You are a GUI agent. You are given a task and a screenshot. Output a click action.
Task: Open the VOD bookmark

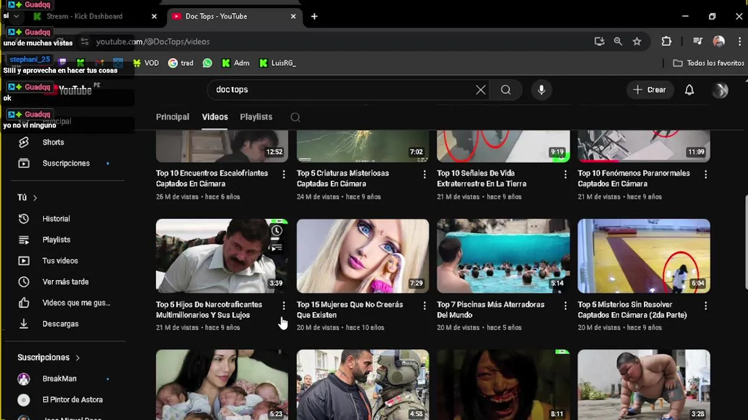(x=146, y=63)
